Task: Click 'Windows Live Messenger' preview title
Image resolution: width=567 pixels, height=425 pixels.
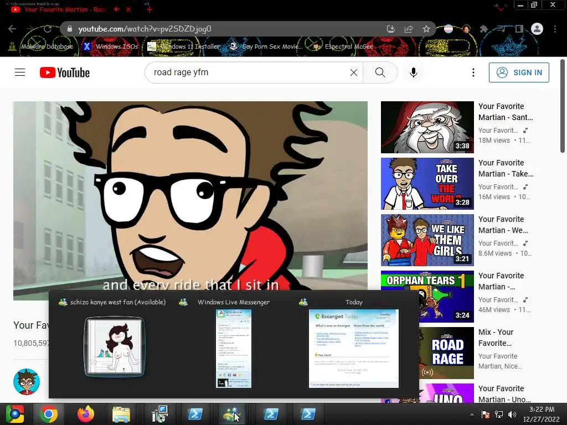Action: pos(234,302)
